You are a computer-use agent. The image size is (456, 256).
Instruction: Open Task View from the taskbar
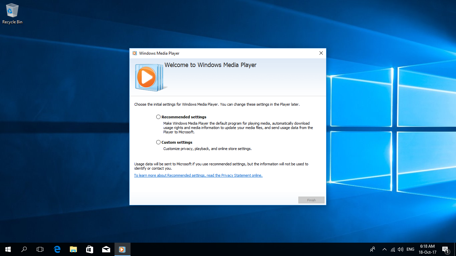[40, 249]
